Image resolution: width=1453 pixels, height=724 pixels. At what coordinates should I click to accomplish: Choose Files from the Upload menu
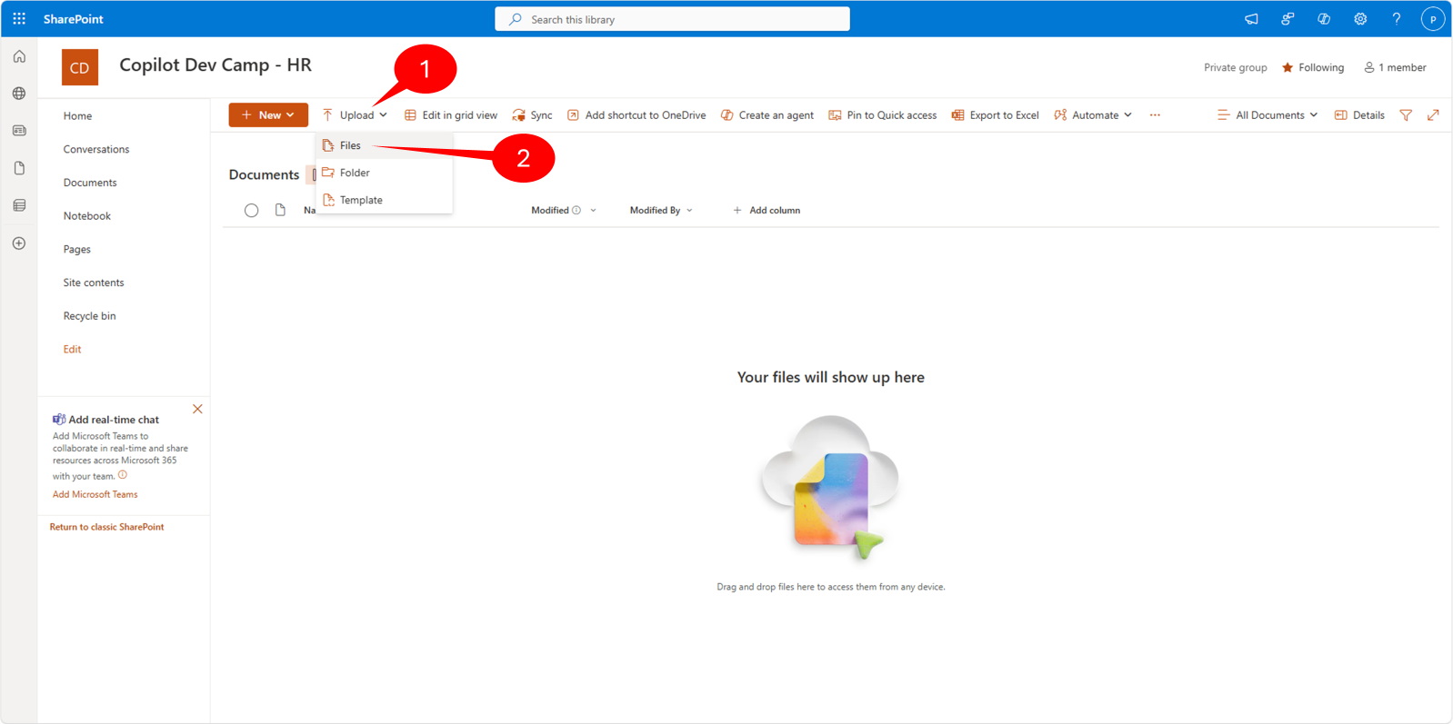(x=384, y=145)
